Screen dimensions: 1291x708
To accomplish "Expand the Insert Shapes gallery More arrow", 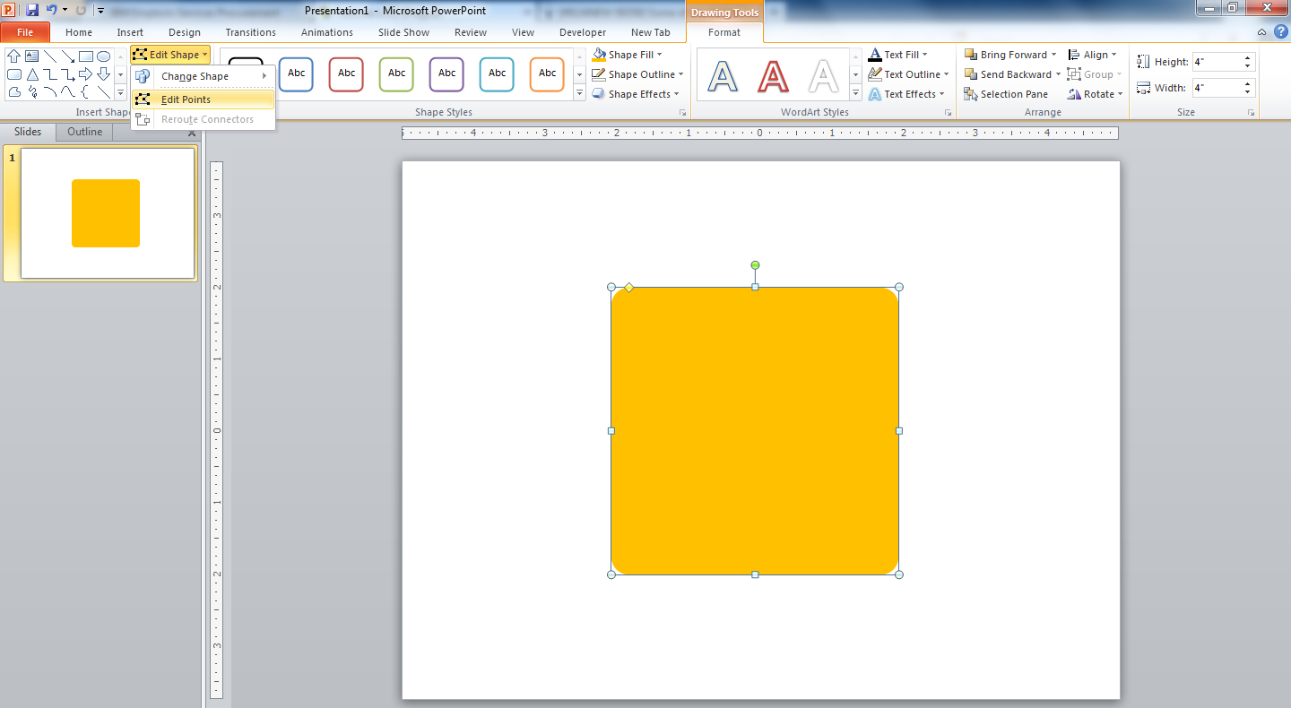I will pyautogui.click(x=120, y=93).
